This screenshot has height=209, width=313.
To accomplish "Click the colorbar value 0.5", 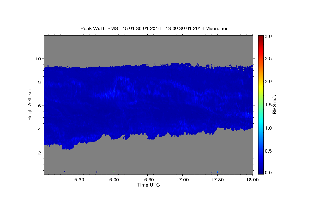I will point(268,151).
